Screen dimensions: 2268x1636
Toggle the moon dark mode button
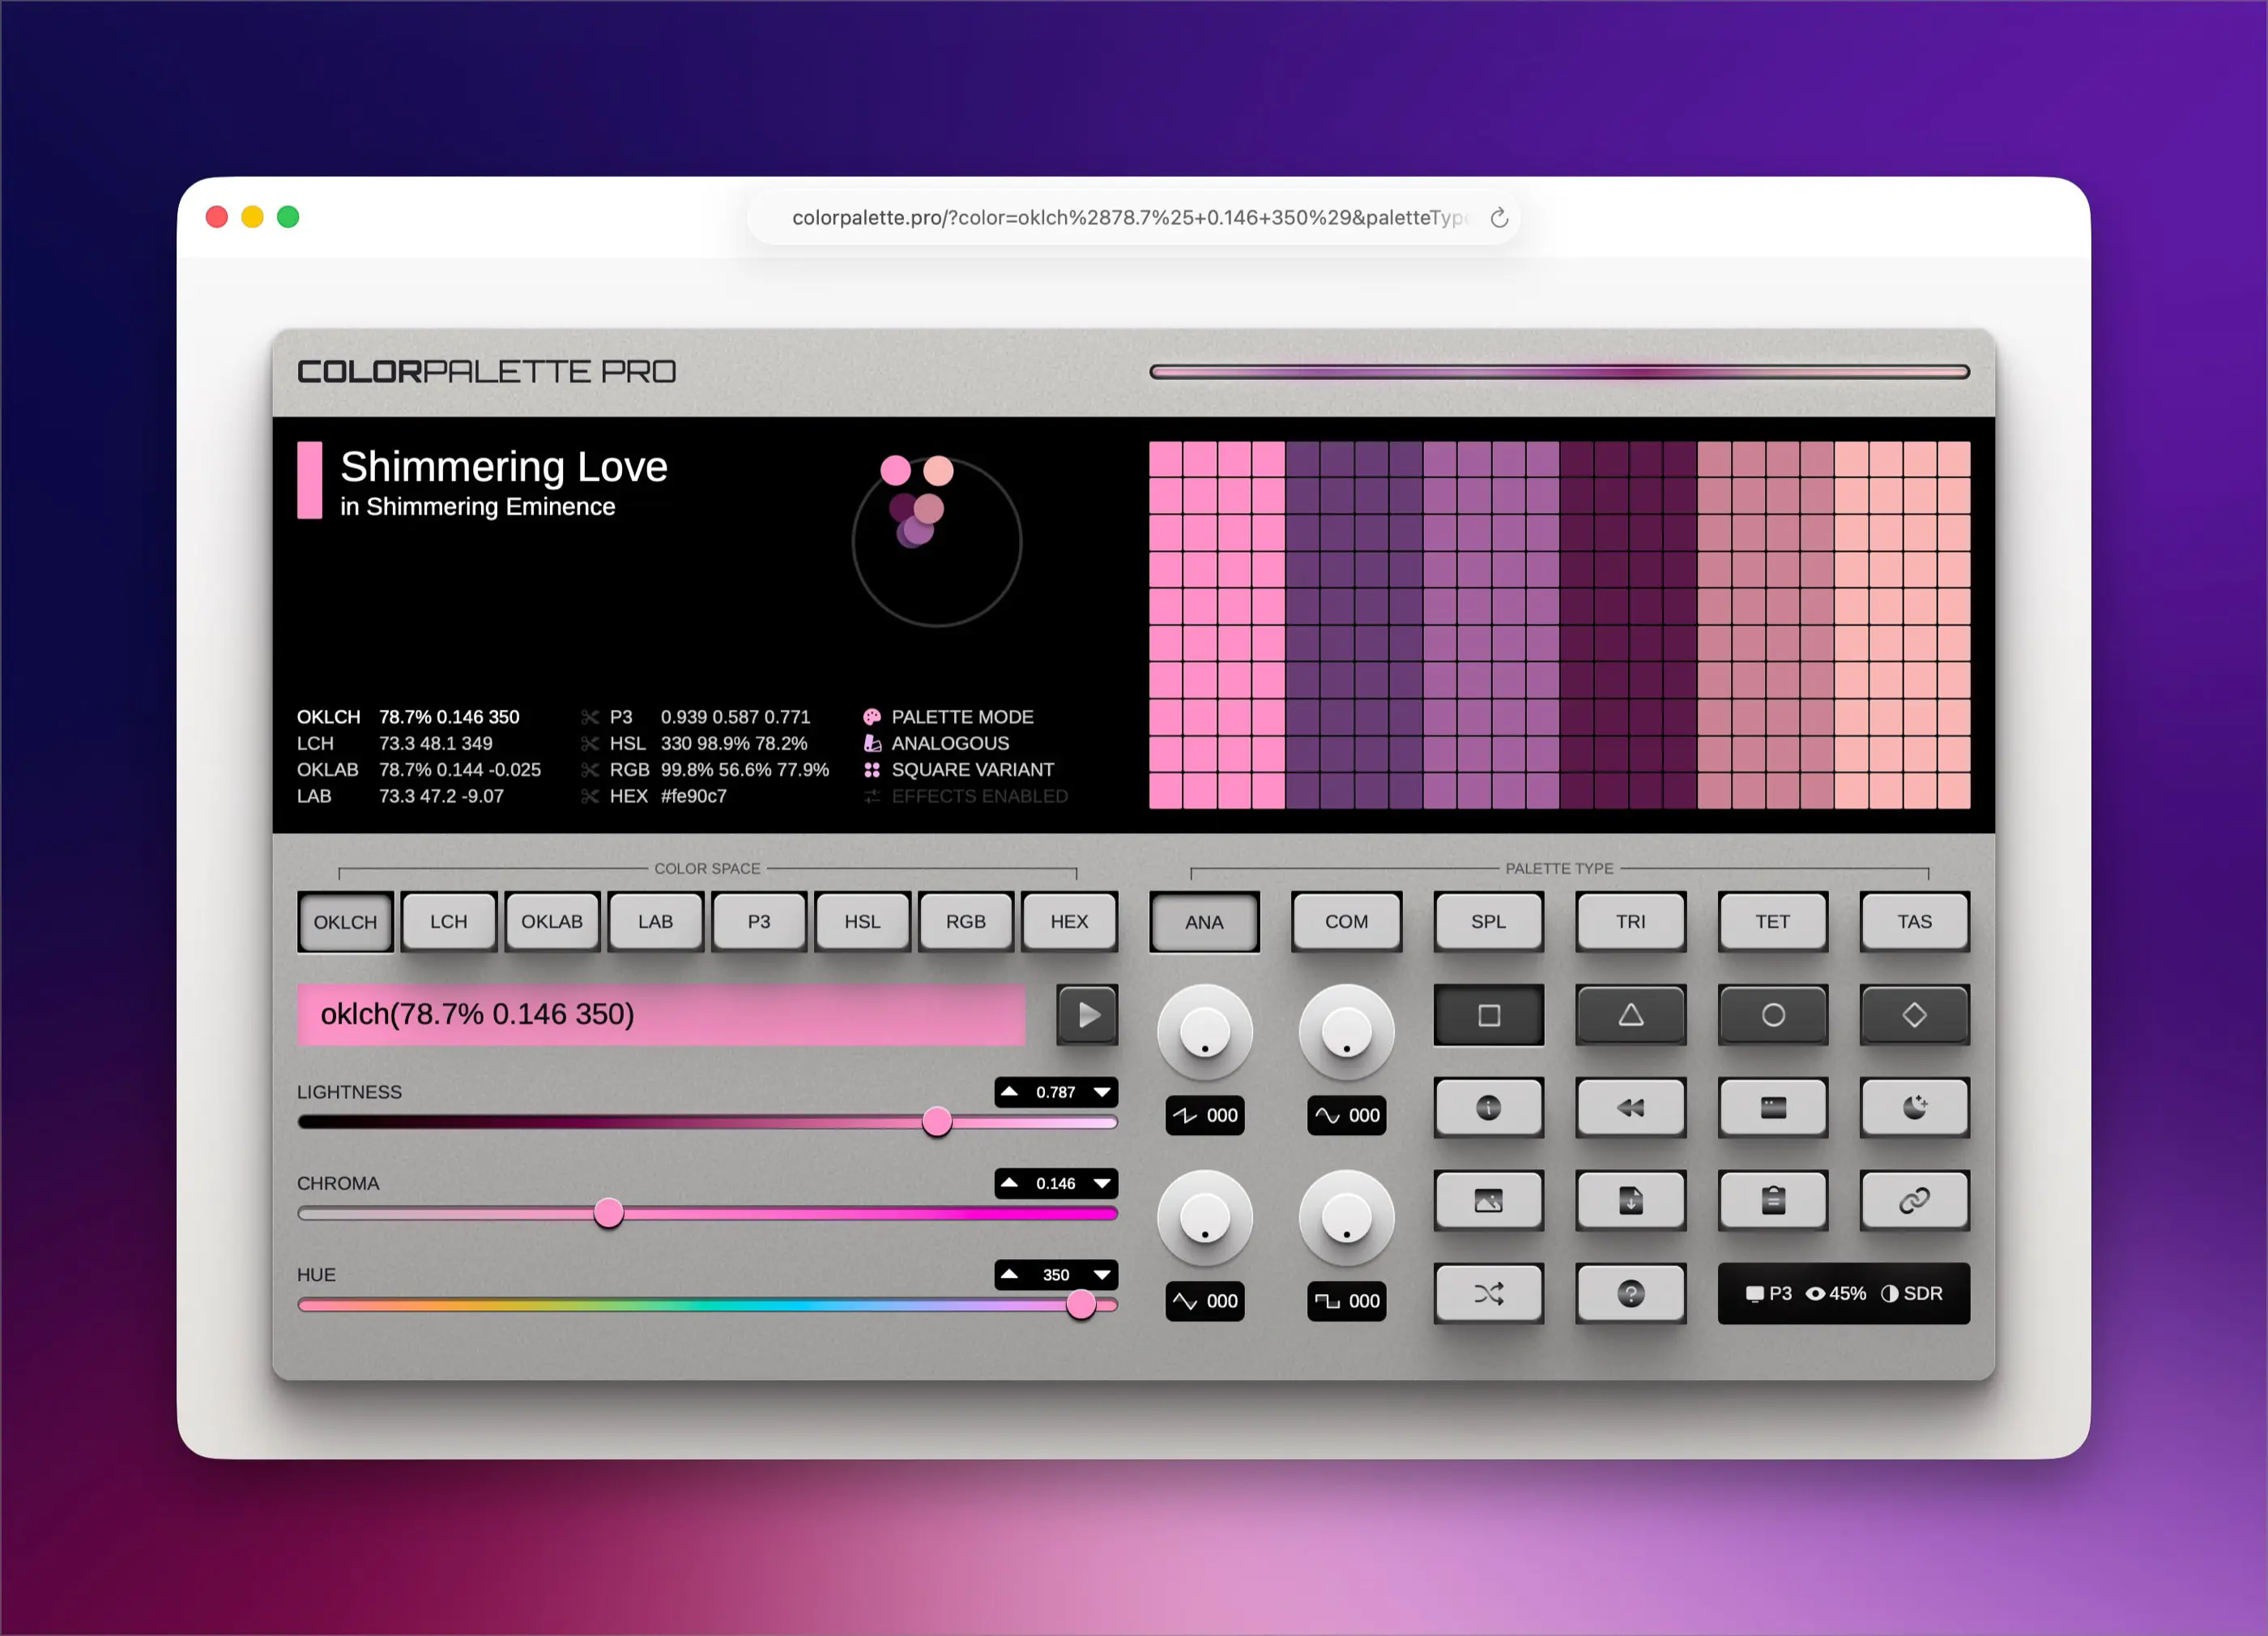[x=1914, y=1108]
